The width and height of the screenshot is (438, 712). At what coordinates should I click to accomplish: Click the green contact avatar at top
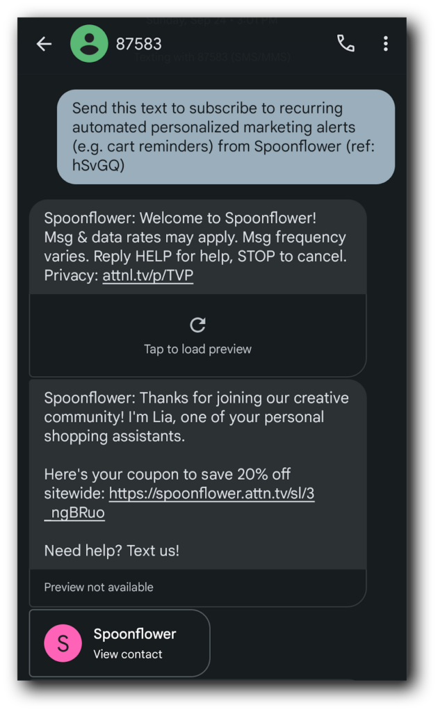point(89,43)
